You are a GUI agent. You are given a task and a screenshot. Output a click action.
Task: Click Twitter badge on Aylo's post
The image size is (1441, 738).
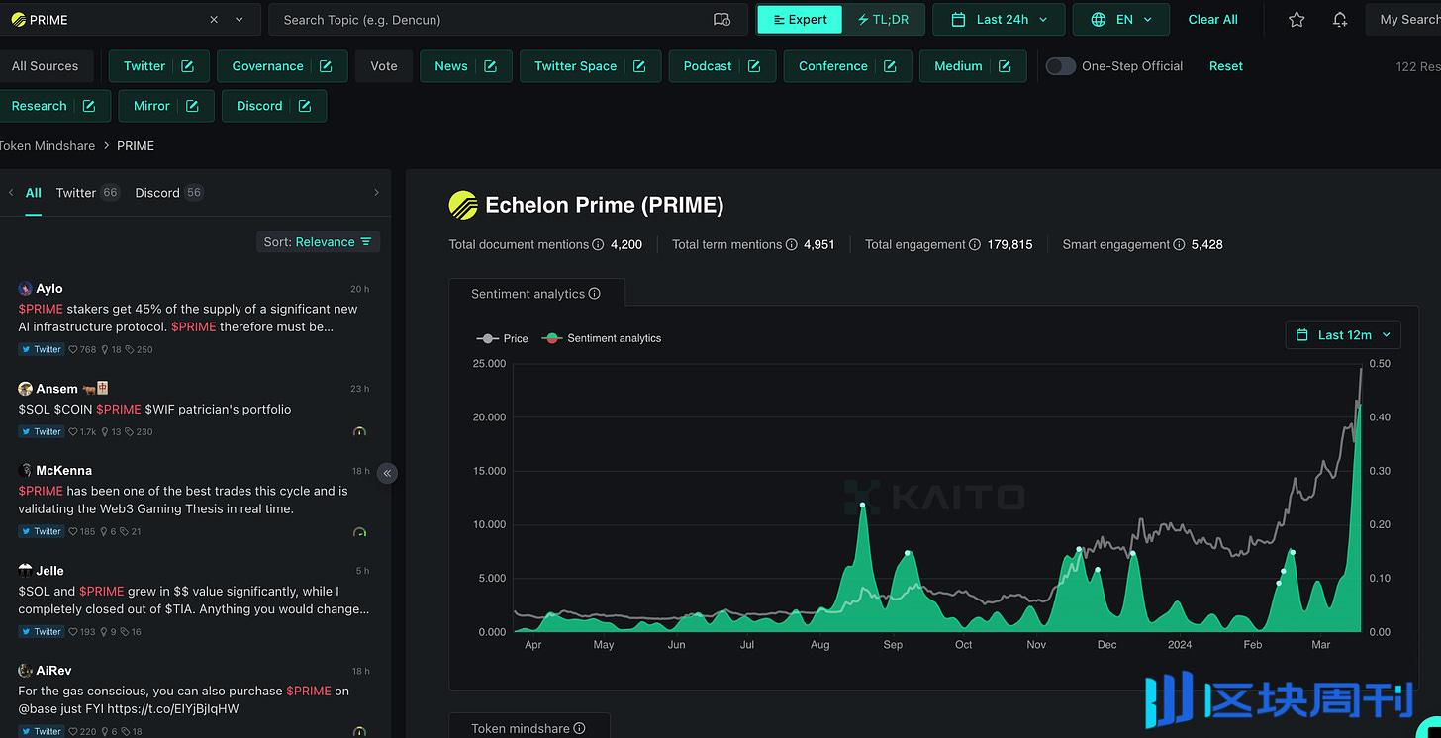[41, 349]
